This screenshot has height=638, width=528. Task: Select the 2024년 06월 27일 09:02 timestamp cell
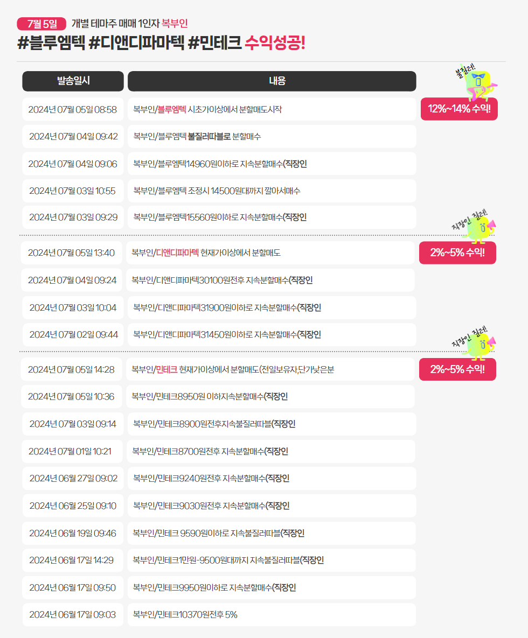tap(73, 479)
